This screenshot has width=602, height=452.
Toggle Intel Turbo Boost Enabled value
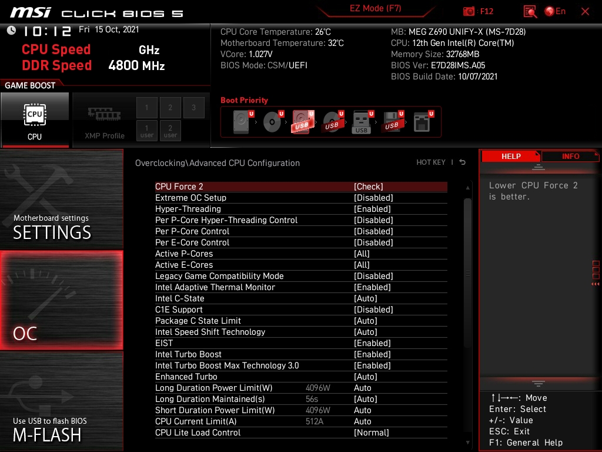372,354
